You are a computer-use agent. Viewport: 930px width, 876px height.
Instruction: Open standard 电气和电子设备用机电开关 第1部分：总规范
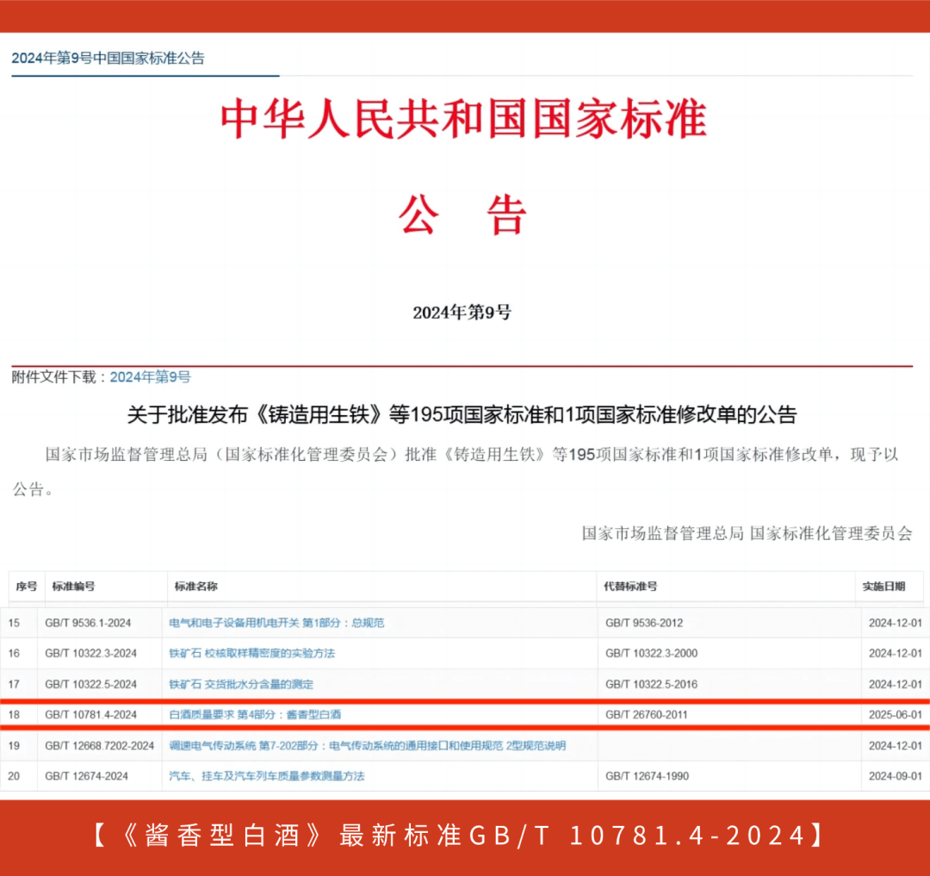pyautogui.click(x=276, y=623)
